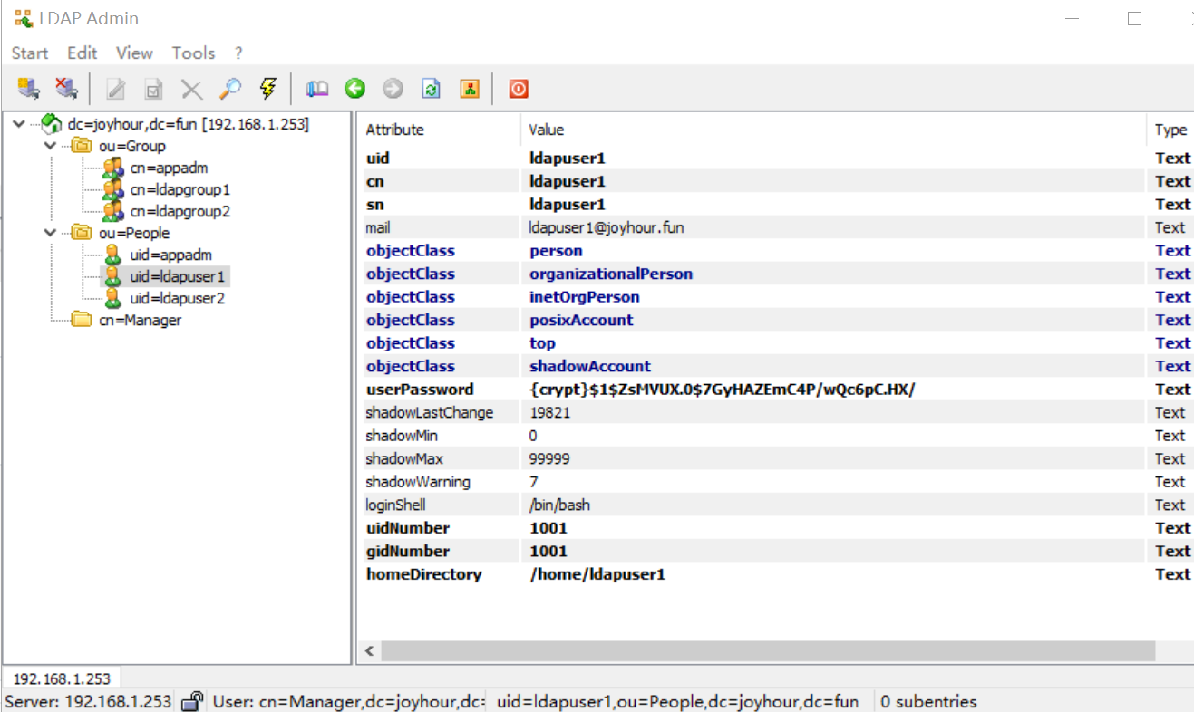
Task: Click the group icon beside cn=ldapgroup2
Action: [x=113, y=211]
